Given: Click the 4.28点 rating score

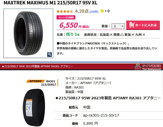Looking at the screenshot, I should coord(82,11).
